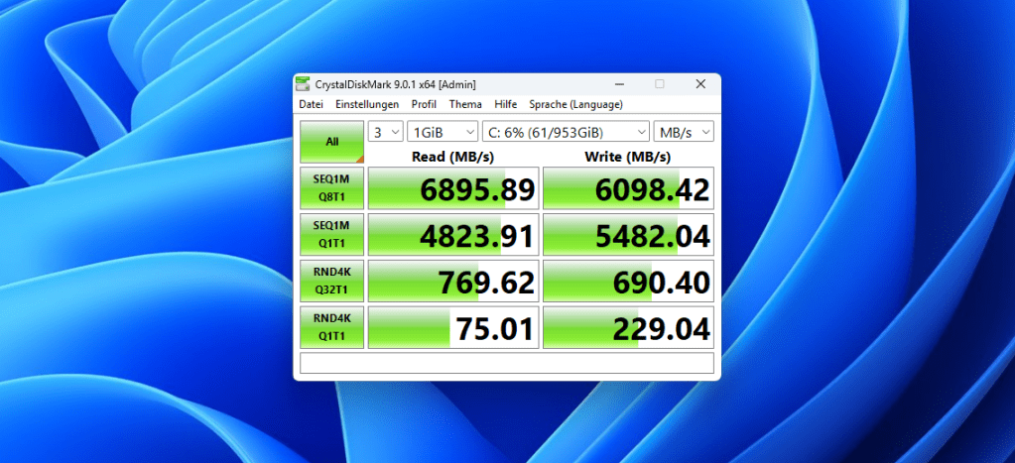Screen dimensions: 1015x463
Task: Run the SEQ1M Q8T1 test
Action: (x=332, y=188)
